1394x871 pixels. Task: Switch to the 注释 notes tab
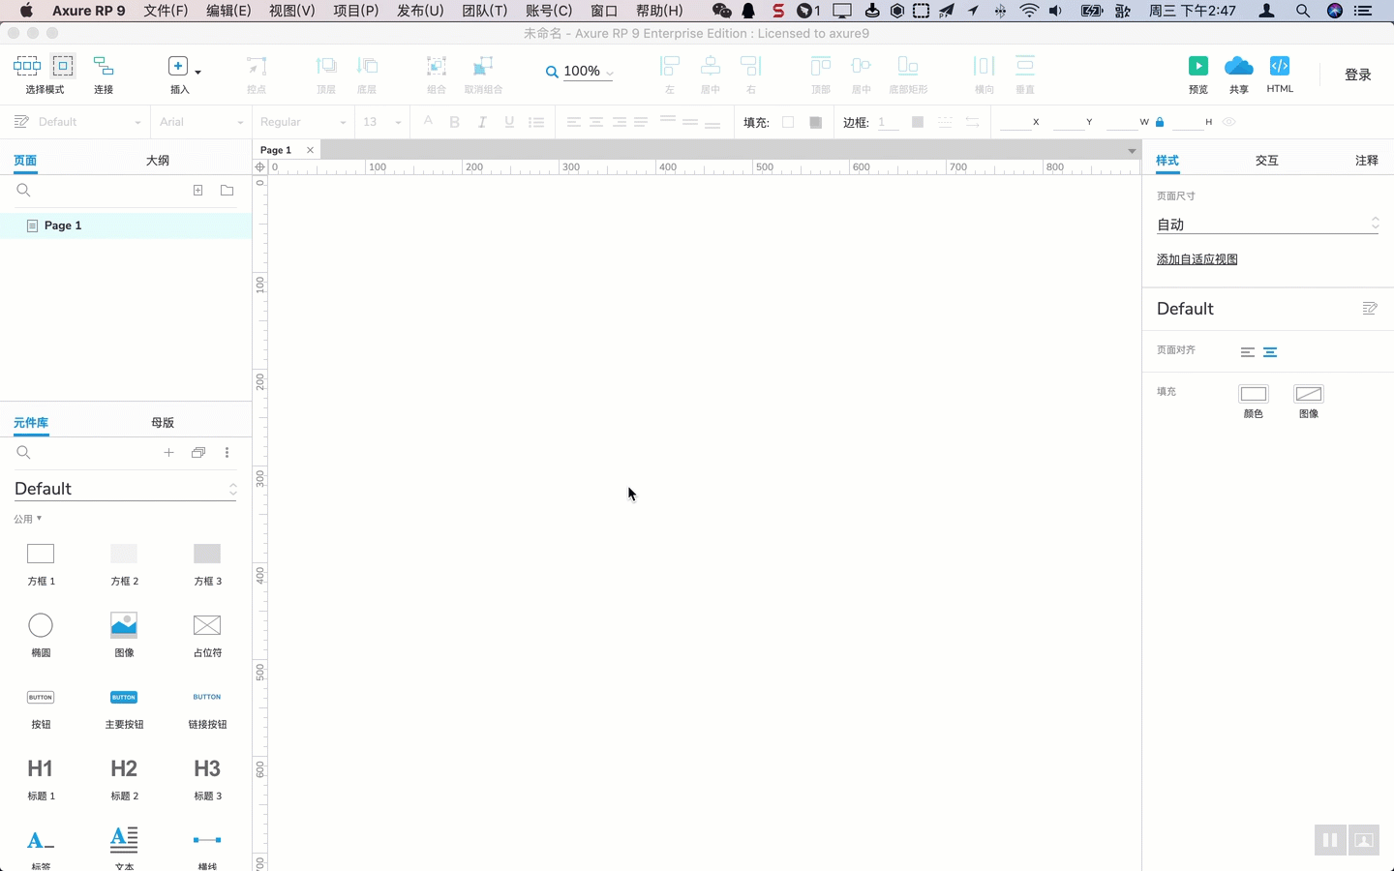click(1367, 161)
